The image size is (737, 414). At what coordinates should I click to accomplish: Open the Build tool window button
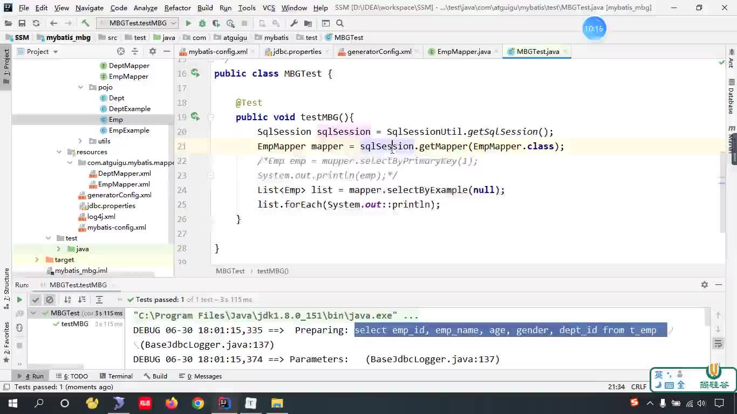pos(155,376)
